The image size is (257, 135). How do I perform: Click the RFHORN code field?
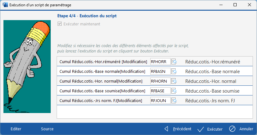(x=160, y=81)
